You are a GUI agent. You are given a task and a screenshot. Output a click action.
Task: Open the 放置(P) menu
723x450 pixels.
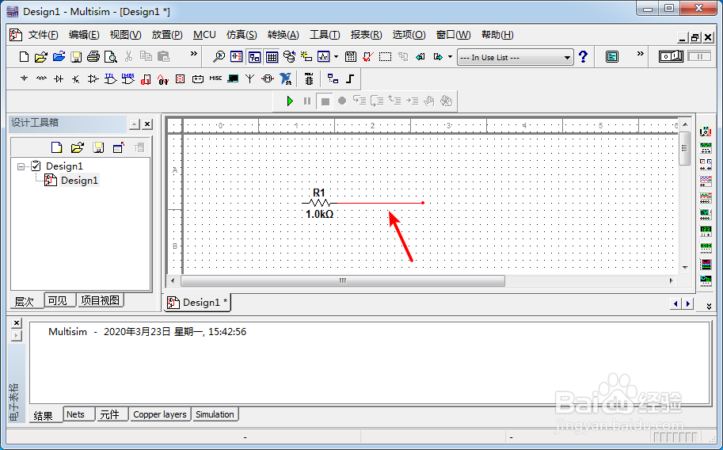click(167, 35)
